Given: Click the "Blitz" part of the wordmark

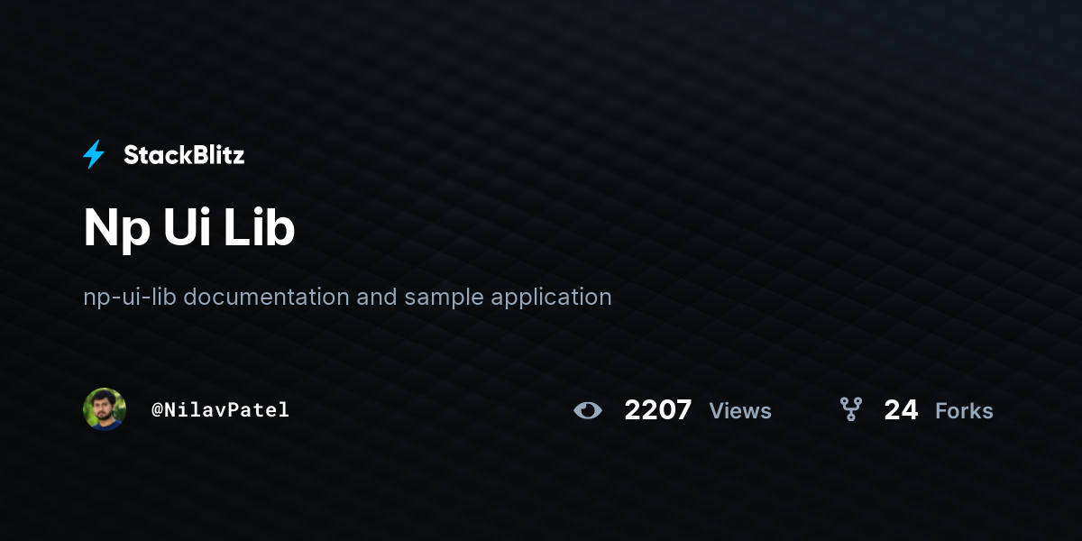Looking at the screenshot, I should [215, 155].
